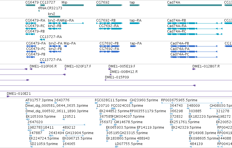Click EST SD21059.5prime
Screen dimensions: 232x148
[31, 147]
